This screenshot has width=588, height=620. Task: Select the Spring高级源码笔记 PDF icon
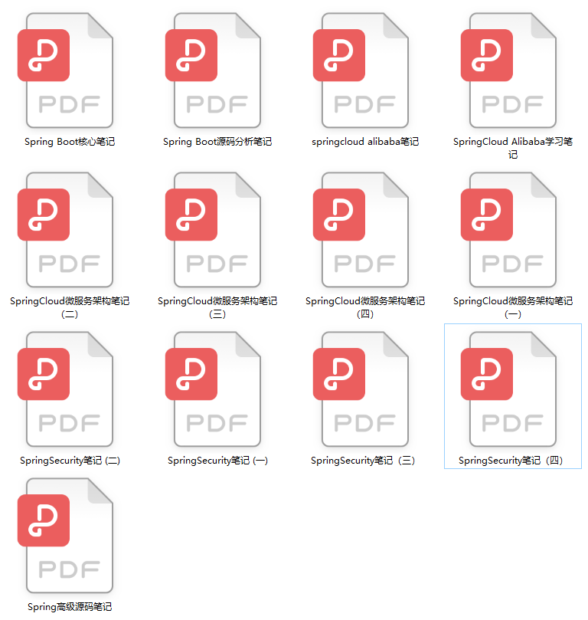(66, 536)
